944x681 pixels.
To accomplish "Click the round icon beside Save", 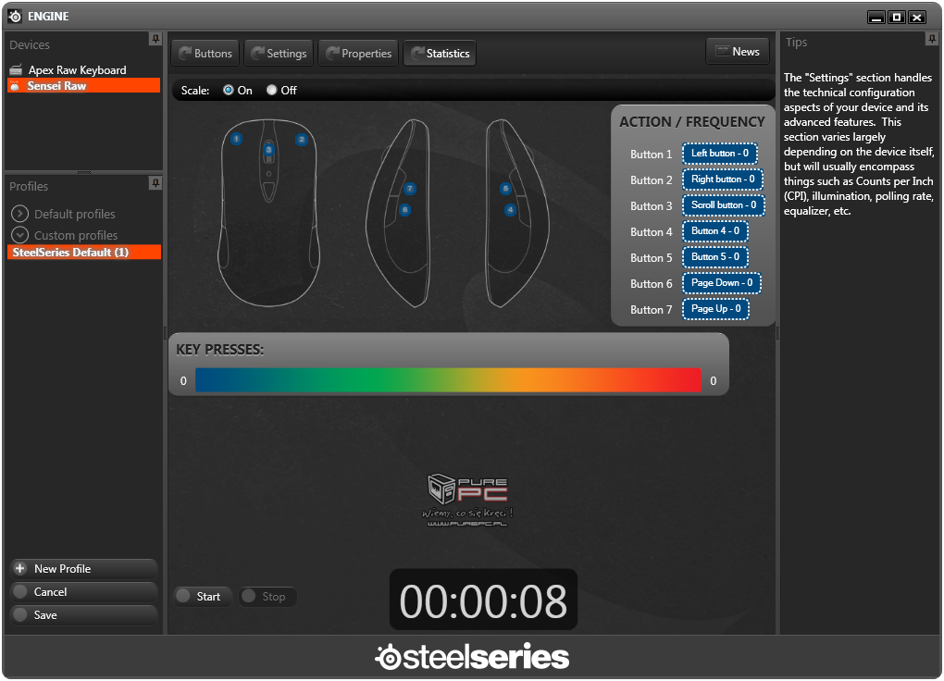I will [19, 614].
